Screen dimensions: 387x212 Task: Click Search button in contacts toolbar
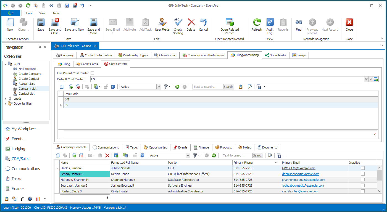click(258, 155)
